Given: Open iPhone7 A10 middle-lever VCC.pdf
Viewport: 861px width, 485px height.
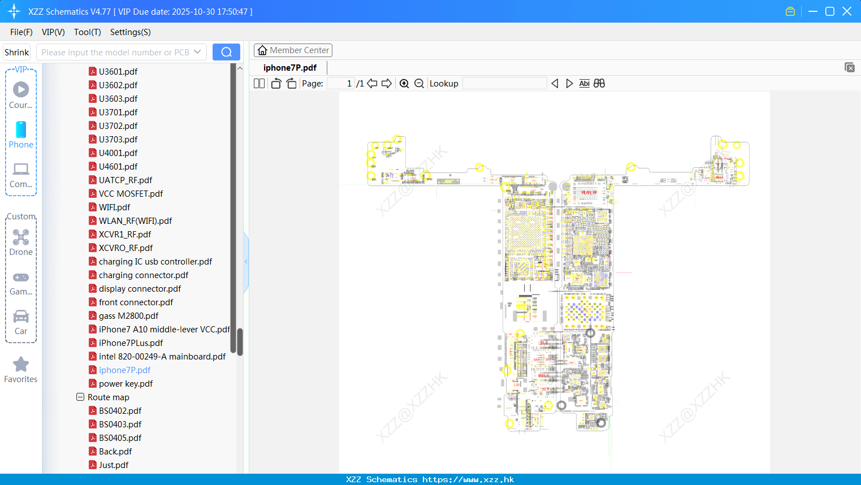Looking at the screenshot, I should coord(164,329).
